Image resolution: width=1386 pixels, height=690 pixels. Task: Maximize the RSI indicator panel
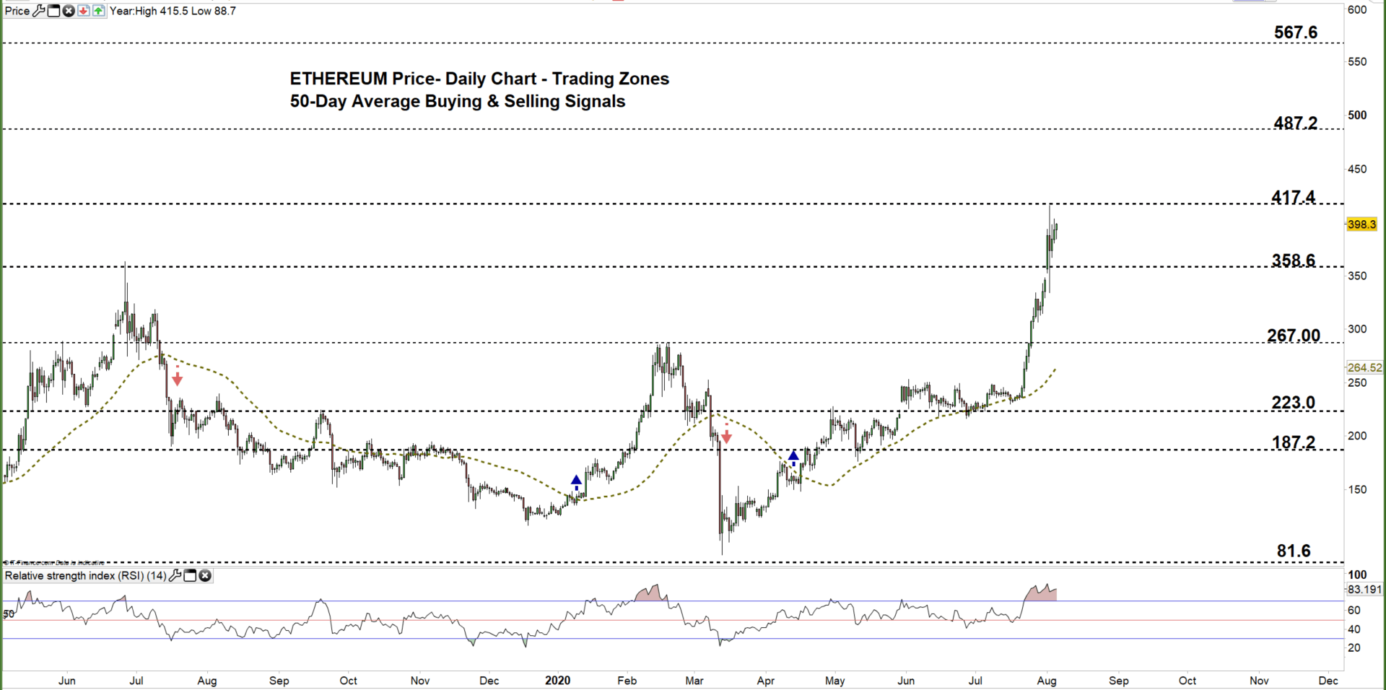191,576
